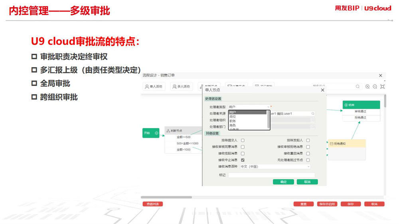399x224 pixels.
Task: Click the zoom in magnifier icon
Action: coord(367,87)
